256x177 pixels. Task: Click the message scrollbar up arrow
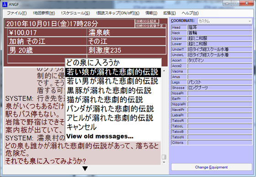click(164, 71)
